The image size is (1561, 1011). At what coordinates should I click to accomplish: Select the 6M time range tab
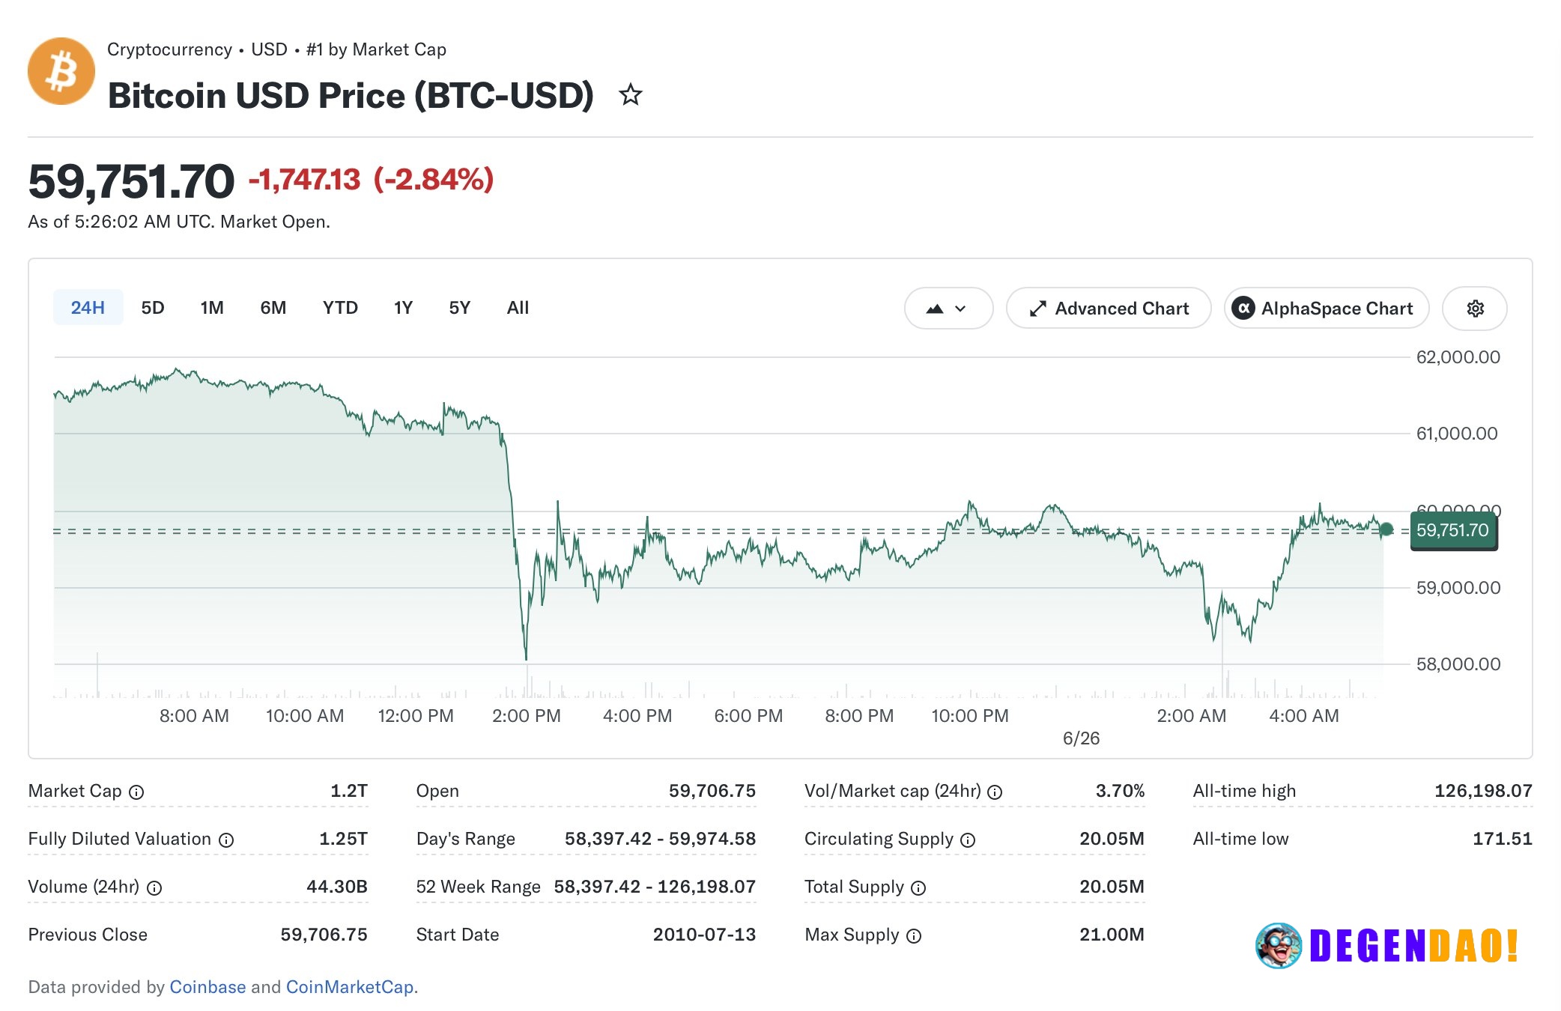pyautogui.click(x=273, y=308)
